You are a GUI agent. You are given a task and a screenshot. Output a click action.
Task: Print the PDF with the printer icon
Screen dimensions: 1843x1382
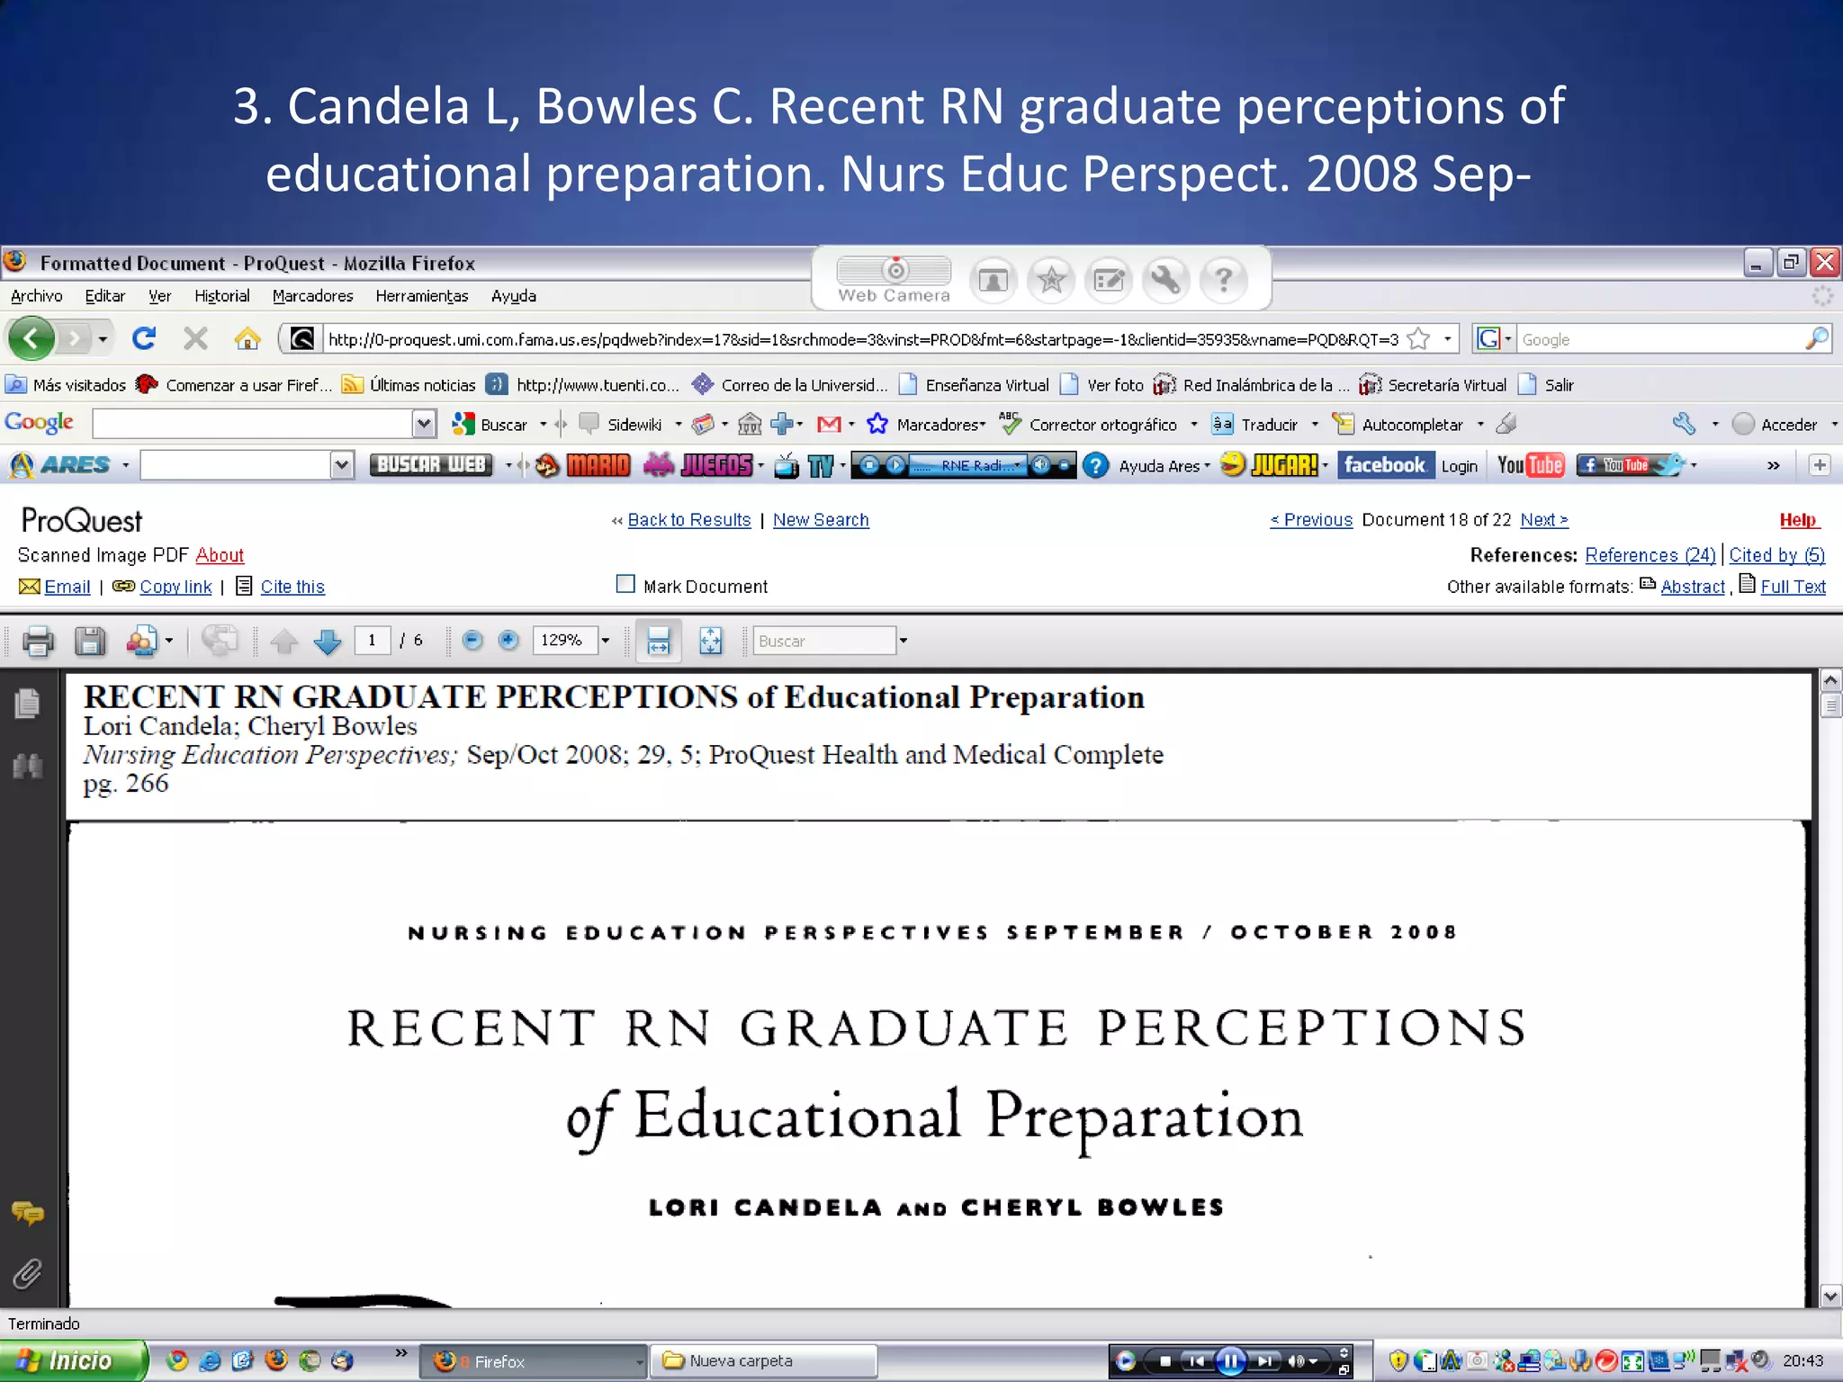coord(38,641)
